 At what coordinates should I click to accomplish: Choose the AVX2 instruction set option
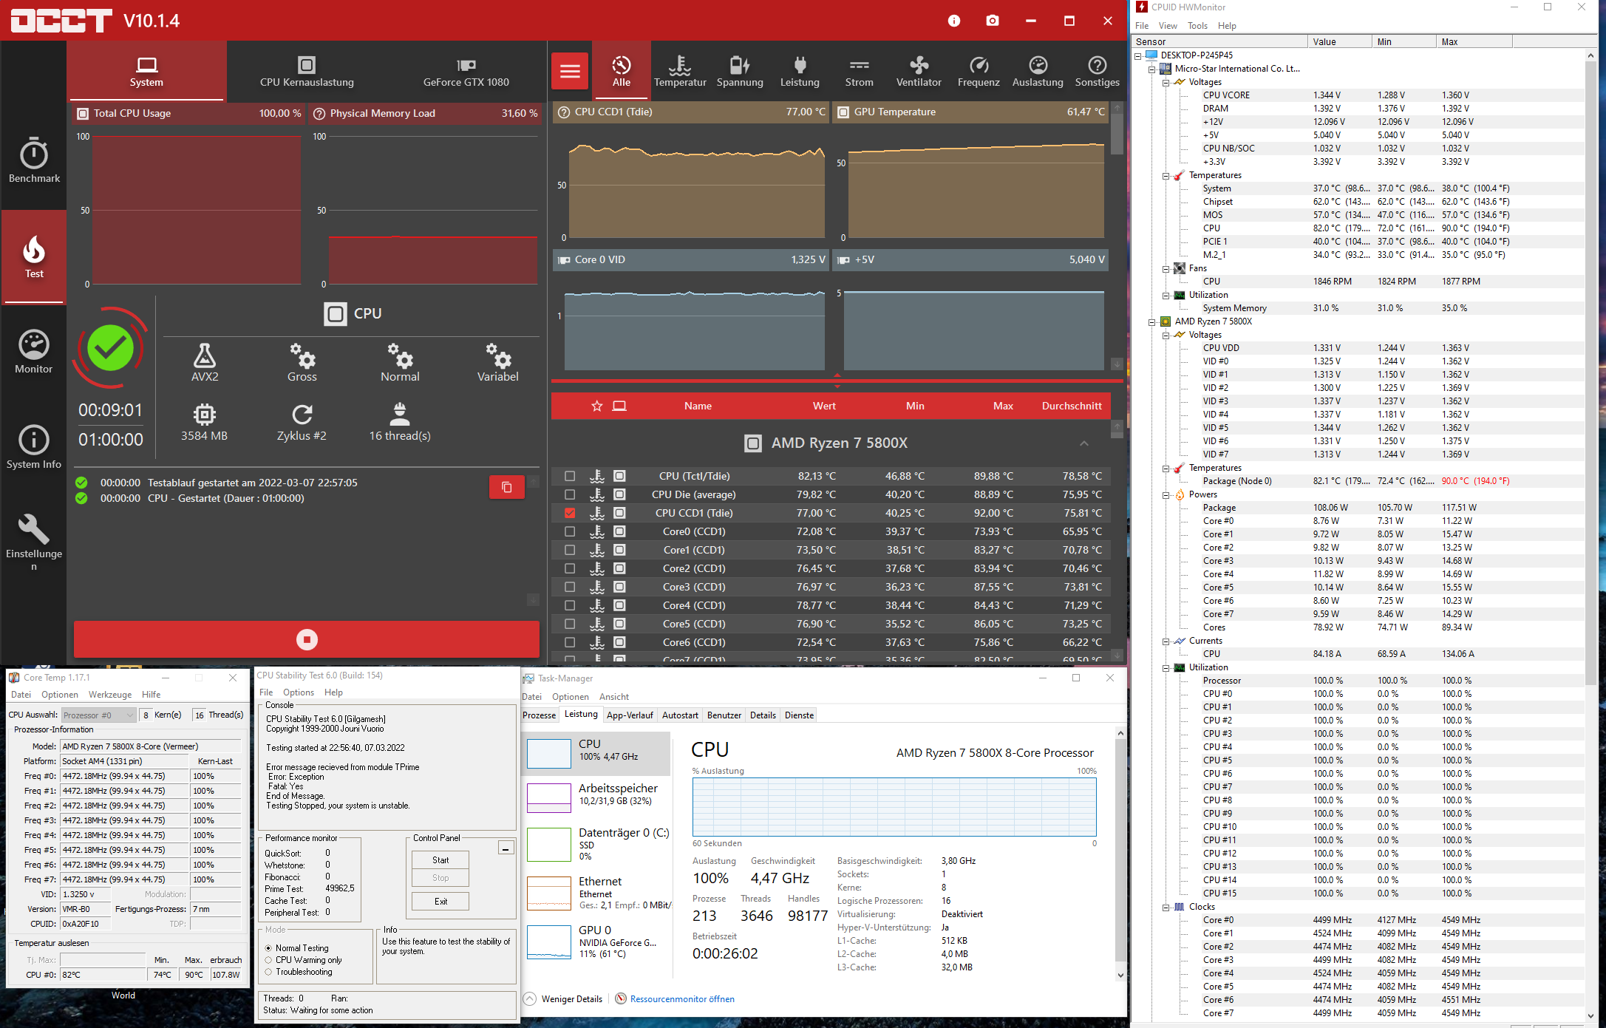(x=205, y=362)
